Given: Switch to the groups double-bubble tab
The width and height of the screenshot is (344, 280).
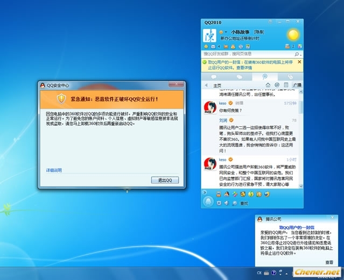Looking at the screenshot, I should (x=240, y=77).
